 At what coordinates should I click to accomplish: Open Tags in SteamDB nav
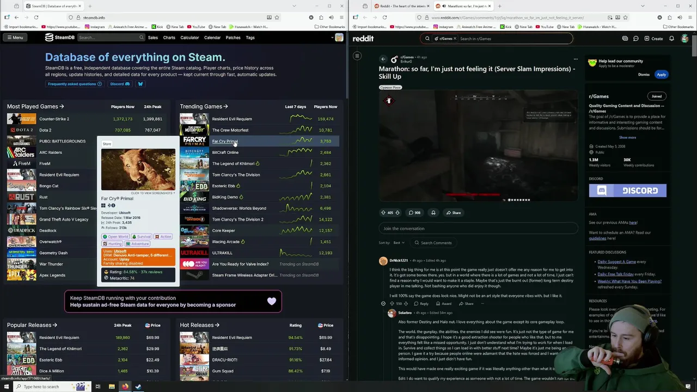(250, 38)
